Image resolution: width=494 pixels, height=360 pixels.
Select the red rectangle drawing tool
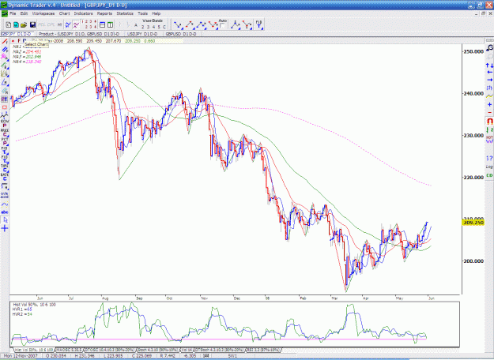pos(5,107)
